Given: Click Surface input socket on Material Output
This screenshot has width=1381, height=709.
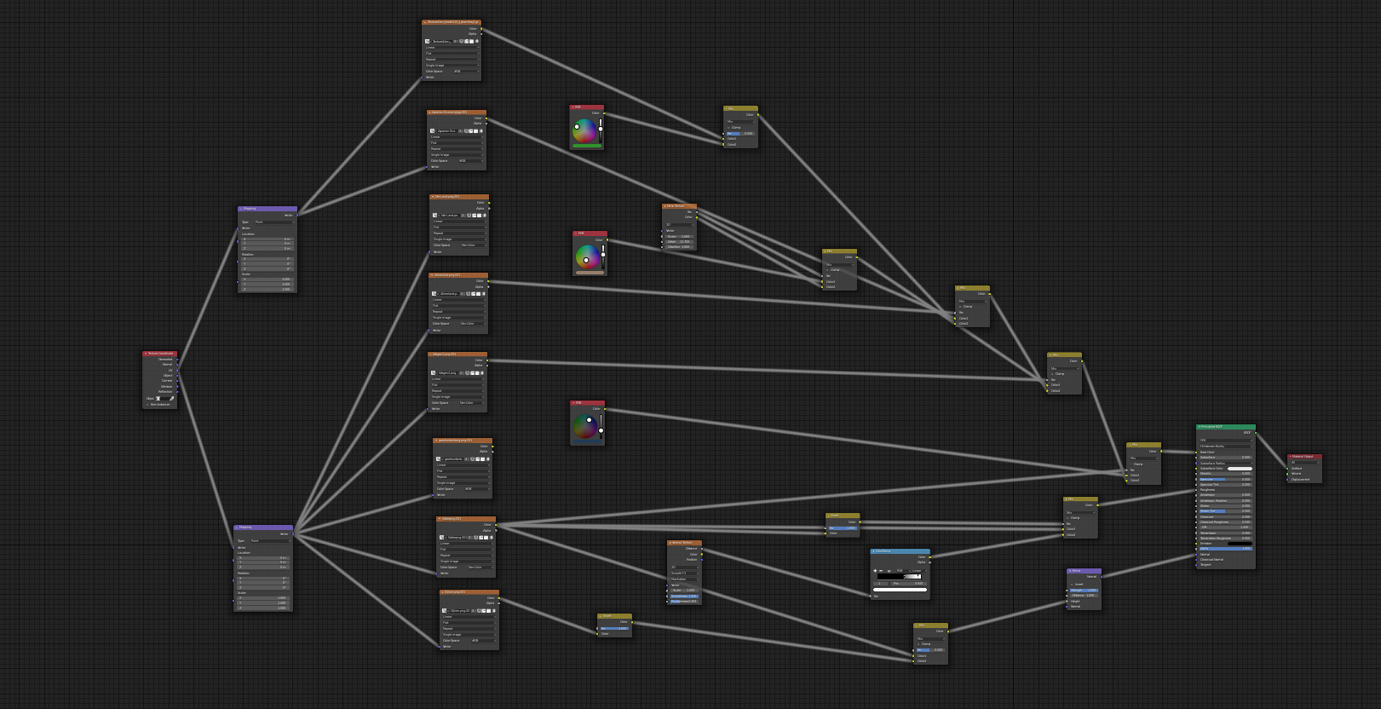Looking at the screenshot, I should 1287,469.
